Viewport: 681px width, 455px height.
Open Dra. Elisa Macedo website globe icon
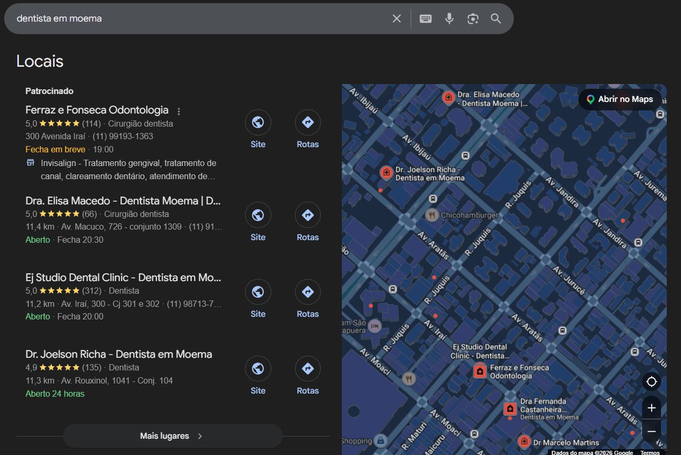(x=258, y=215)
